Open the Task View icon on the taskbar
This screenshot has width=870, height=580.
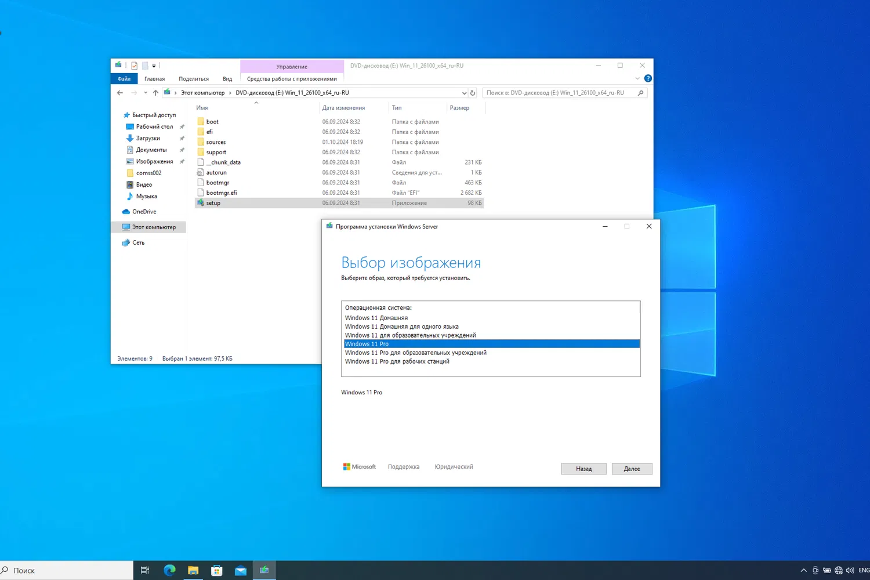pyautogui.click(x=145, y=571)
